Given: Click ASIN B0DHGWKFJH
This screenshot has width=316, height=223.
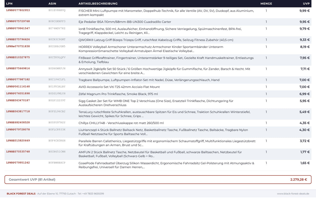Looking at the screenshot, I should 57,68.
